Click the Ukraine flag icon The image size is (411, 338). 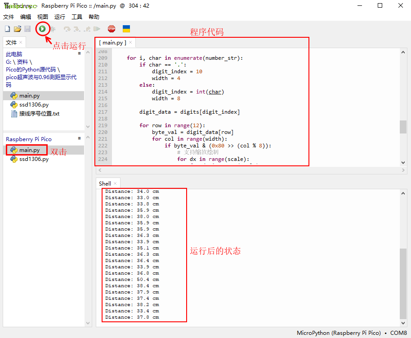point(126,29)
